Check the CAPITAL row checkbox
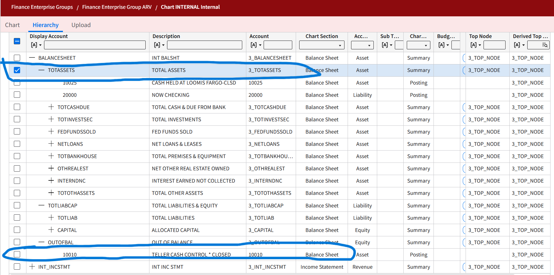This screenshot has height=275, width=554. point(17,230)
